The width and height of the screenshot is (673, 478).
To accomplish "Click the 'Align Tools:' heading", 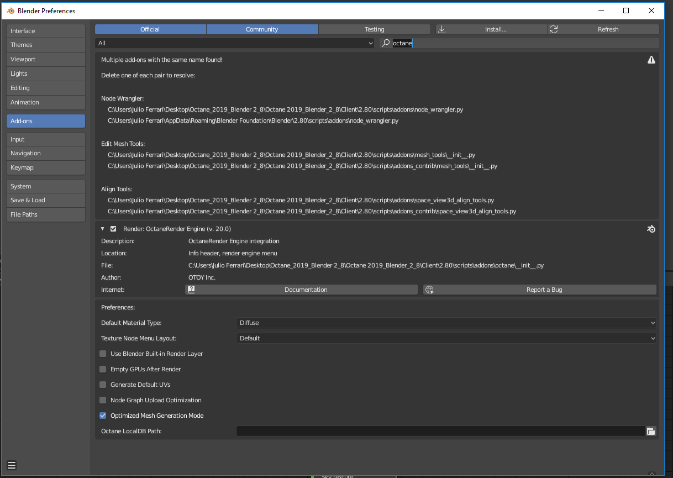I will click(x=117, y=189).
